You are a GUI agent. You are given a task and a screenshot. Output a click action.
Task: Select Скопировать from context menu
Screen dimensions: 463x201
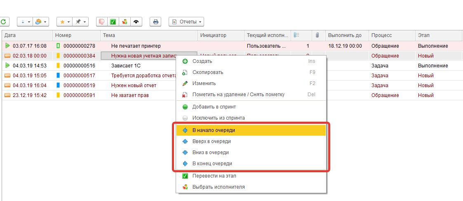(x=208, y=72)
